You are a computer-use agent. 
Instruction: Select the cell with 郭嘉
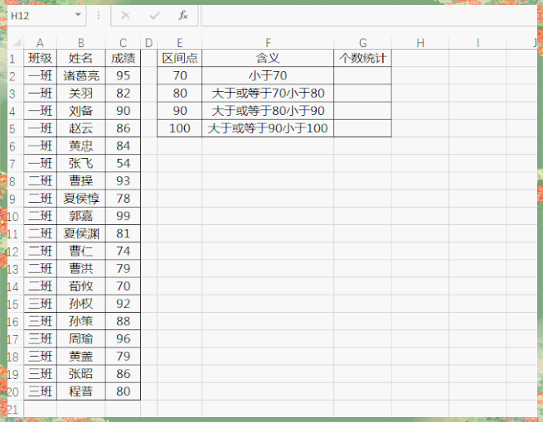point(81,216)
